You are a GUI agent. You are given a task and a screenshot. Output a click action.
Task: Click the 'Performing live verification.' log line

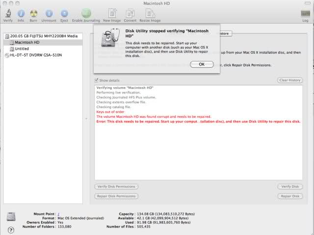coord(118,92)
